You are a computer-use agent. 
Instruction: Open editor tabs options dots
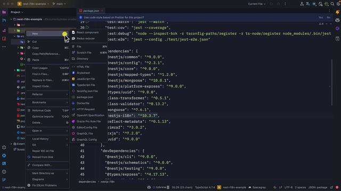pos(329,11)
